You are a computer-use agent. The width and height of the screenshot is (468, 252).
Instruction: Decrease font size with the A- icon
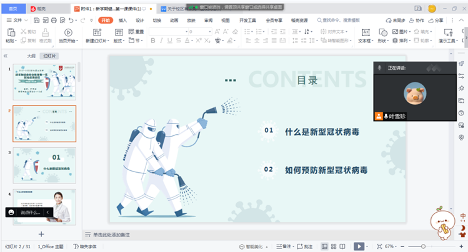pos(226,32)
